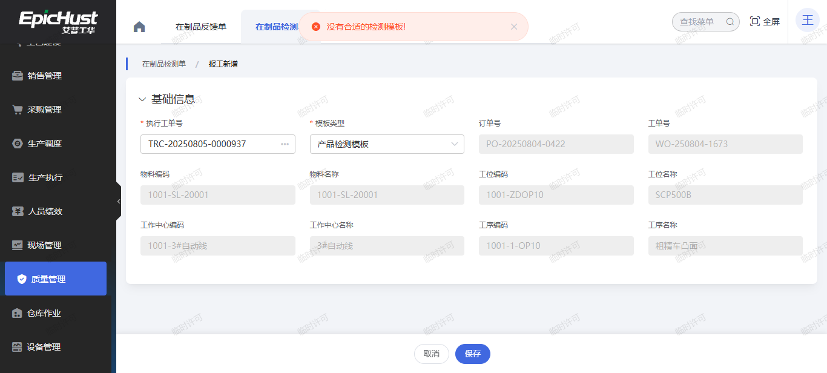Click the fullscreen icon
The height and width of the screenshot is (373, 827).
pos(754,22)
